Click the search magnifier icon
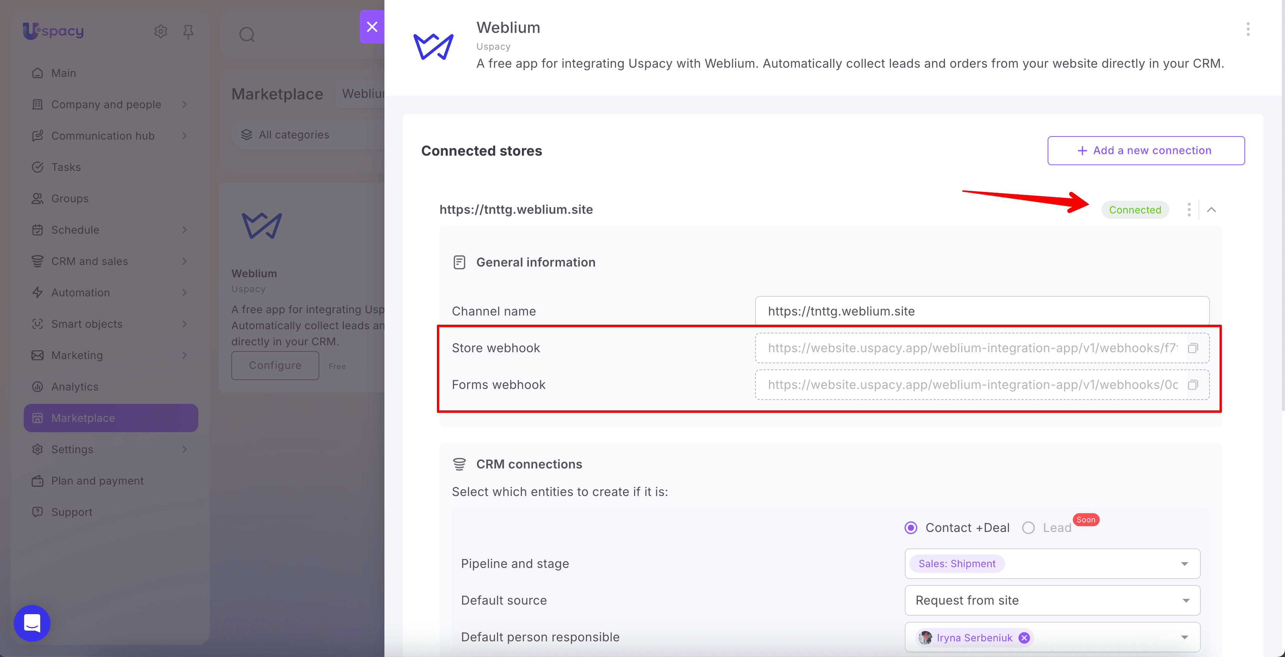Screen dimensions: 1285x657 pyautogui.click(x=247, y=34)
